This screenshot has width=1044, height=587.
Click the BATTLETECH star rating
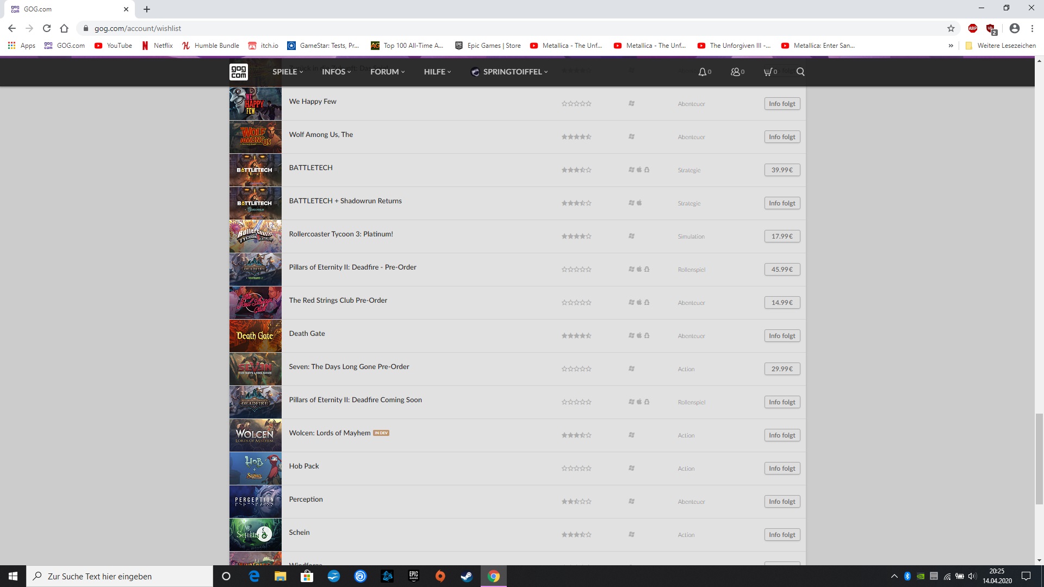pos(576,170)
